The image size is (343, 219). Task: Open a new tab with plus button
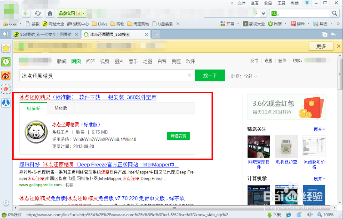[156, 35]
